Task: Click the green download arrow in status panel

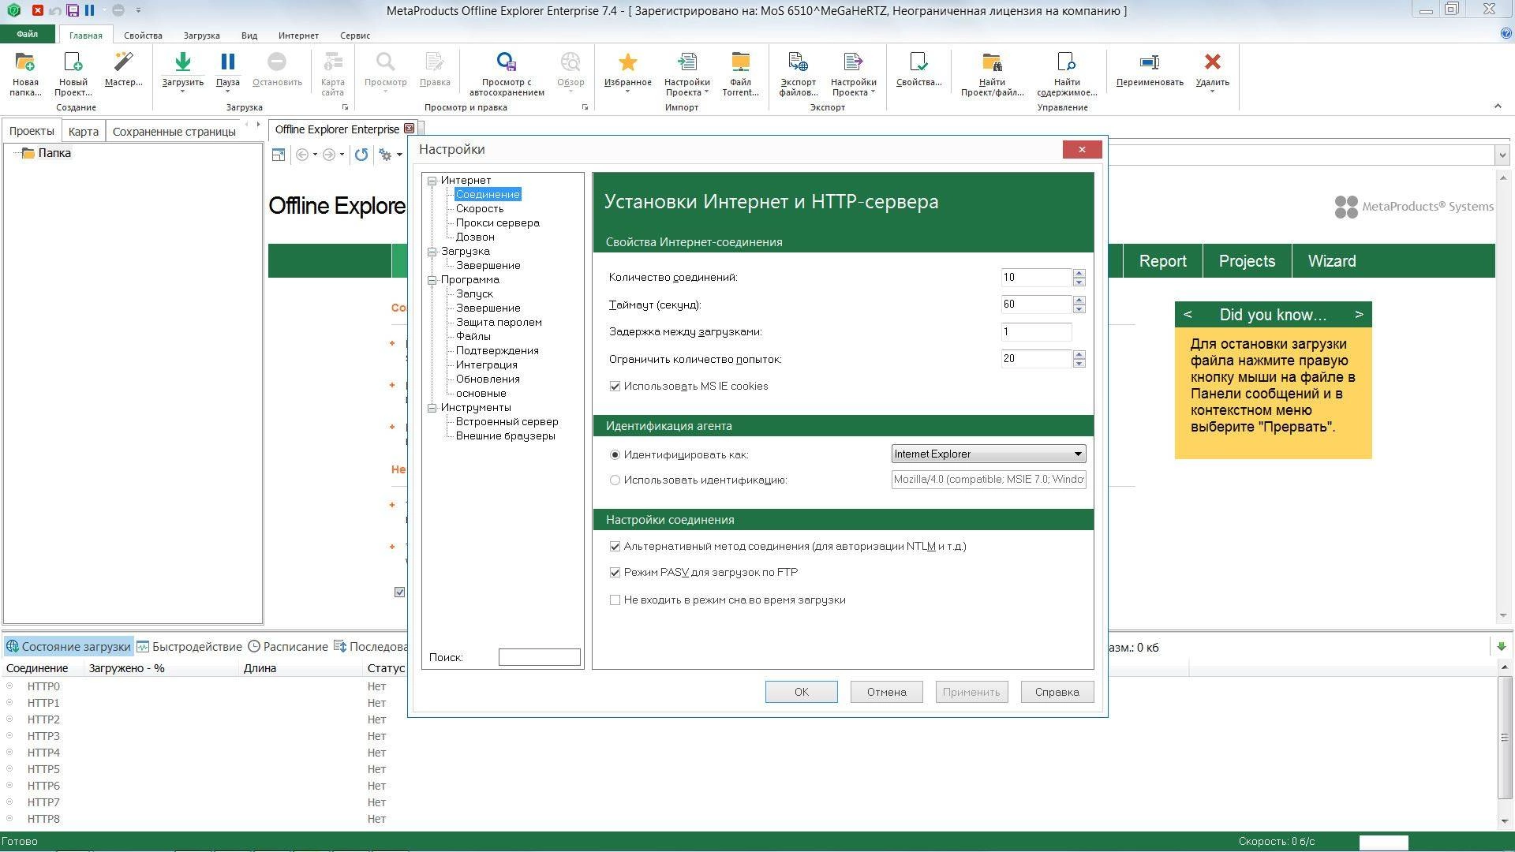Action: [x=1501, y=646]
